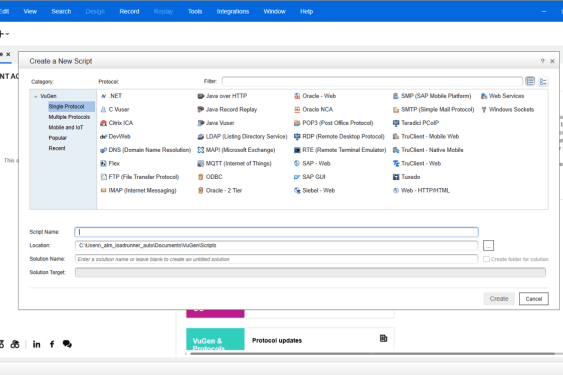
Task: Select the Oracle - 2 Tier icon
Action: point(201,191)
